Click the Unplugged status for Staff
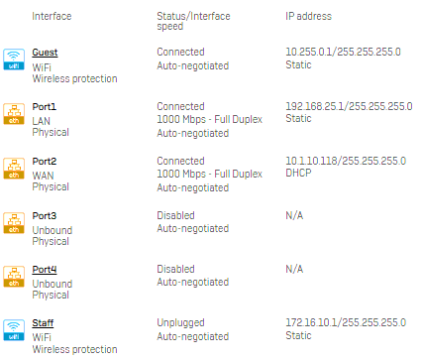Screen dimensions: 423x360 tap(180, 322)
